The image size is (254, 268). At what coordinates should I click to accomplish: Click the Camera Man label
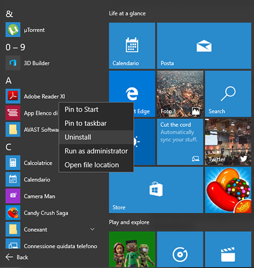coord(40,196)
